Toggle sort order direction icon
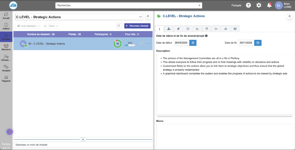 [x=45, y=26]
